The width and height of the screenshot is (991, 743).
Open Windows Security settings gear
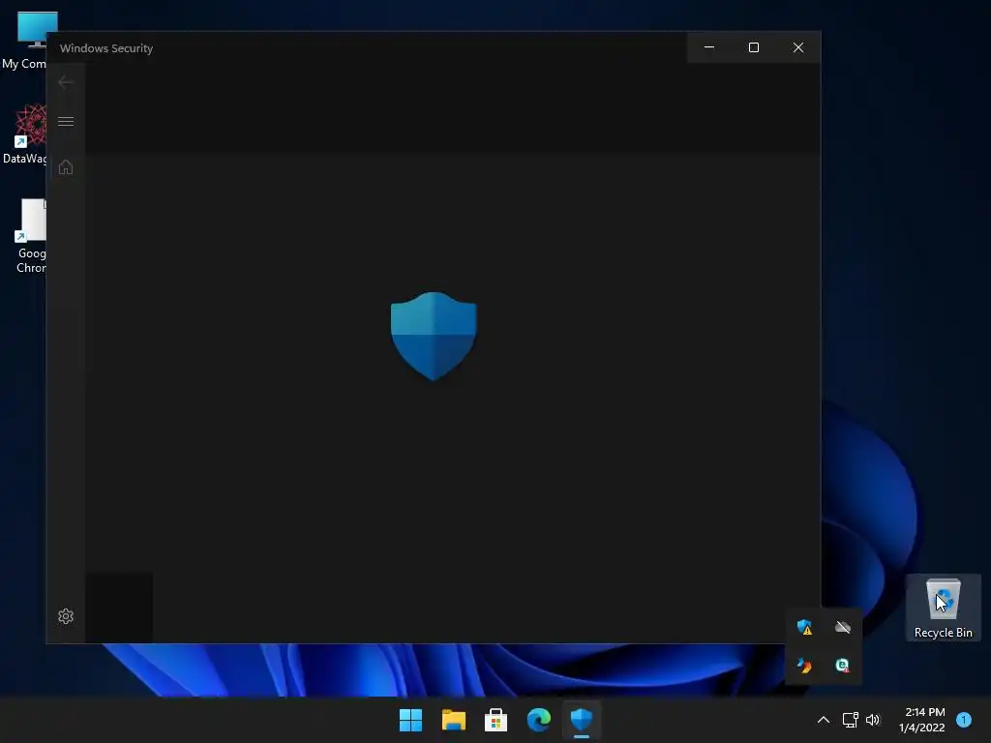point(66,616)
